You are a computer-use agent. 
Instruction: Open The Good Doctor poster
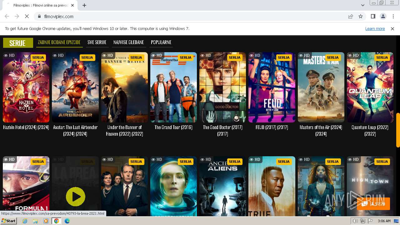click(x=223, y=87)
